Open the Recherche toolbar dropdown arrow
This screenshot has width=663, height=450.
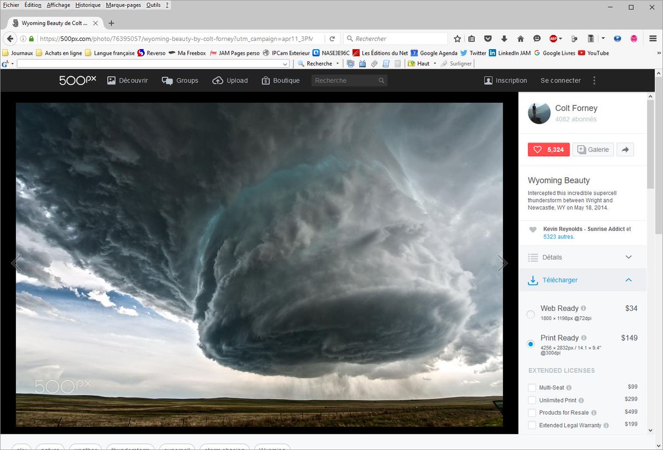[x=338, y=64]
